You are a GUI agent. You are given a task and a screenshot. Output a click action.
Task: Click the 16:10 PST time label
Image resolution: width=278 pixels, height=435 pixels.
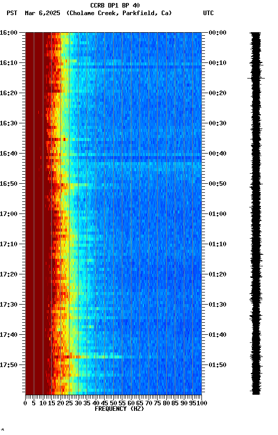coord(9,63)
